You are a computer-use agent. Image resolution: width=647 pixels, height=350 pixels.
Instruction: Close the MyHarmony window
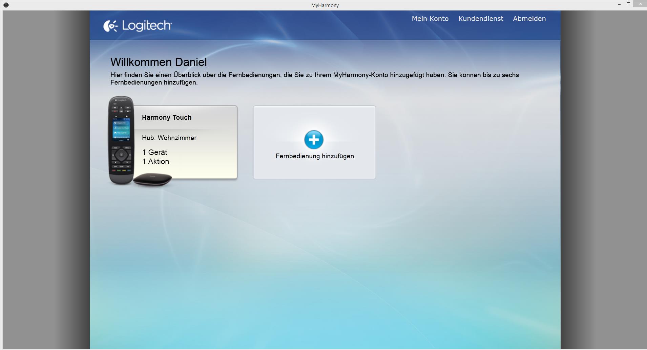click(640, 4)
